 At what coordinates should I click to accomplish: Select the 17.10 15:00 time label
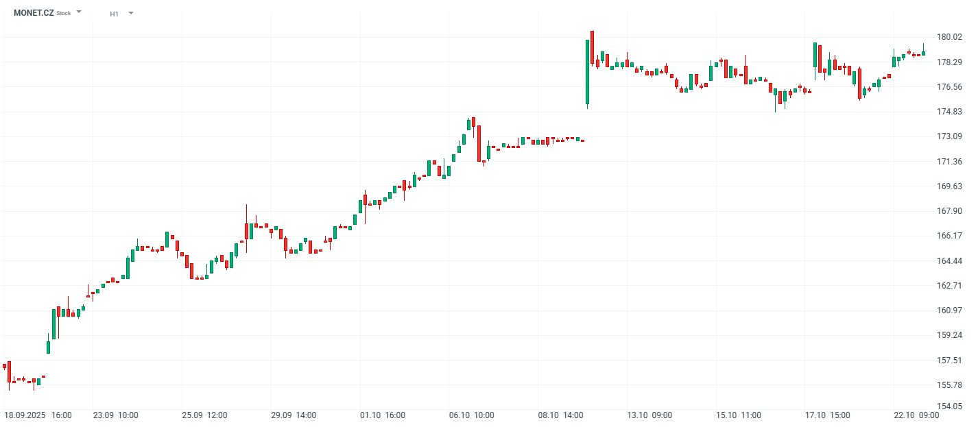828,415
